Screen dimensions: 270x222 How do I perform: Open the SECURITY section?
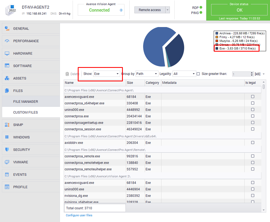(x=31, y=150)
